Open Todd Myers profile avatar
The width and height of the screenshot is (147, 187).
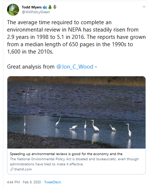coord(13,10)
